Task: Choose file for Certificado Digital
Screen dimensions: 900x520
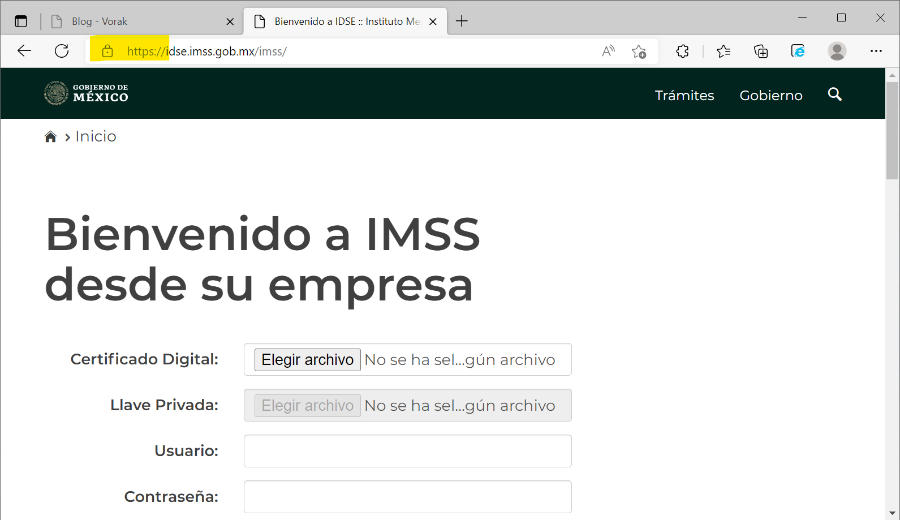Action: (x=308, y=360)
